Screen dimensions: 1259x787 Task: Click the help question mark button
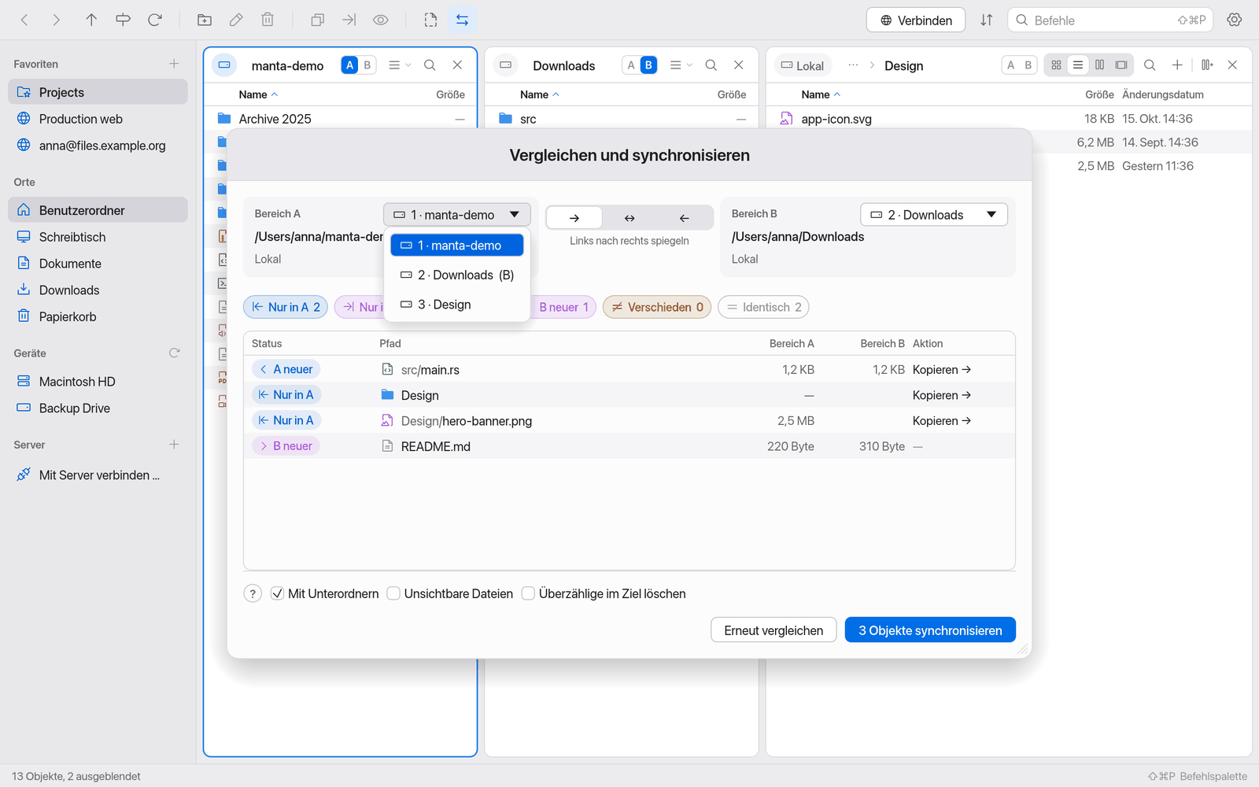pyautogui.click(x=253, y=593)
